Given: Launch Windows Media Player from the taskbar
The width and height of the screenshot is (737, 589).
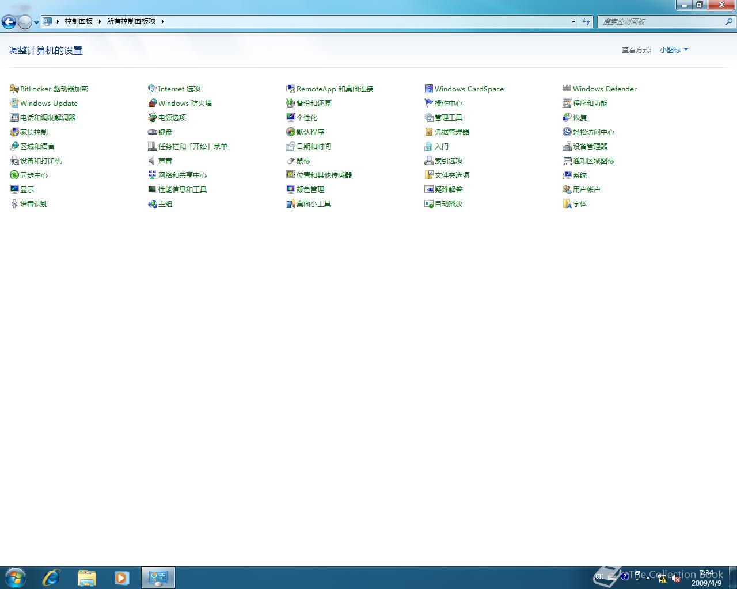Looking at the screenshot, I should [x=121, y=577].
